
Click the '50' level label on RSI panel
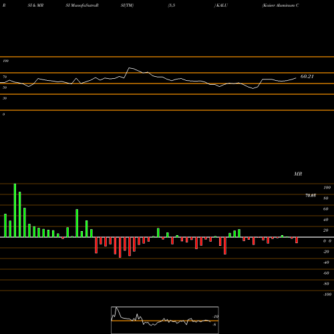click(5, 88)
